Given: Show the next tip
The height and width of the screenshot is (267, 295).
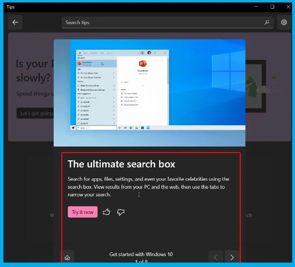Looking at the screenshot, I should click(232, 257).
